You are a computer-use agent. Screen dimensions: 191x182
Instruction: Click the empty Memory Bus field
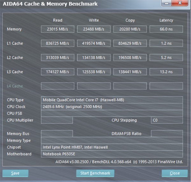(x=57, y=134)
